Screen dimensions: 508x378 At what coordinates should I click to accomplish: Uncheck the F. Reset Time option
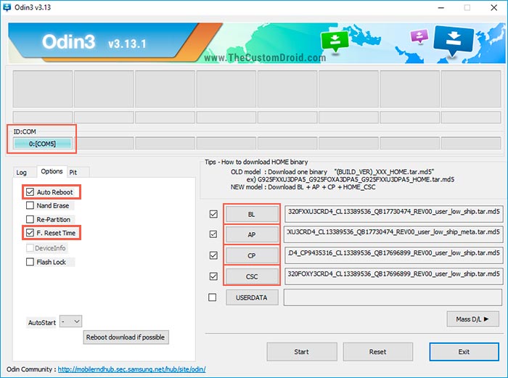30,233
